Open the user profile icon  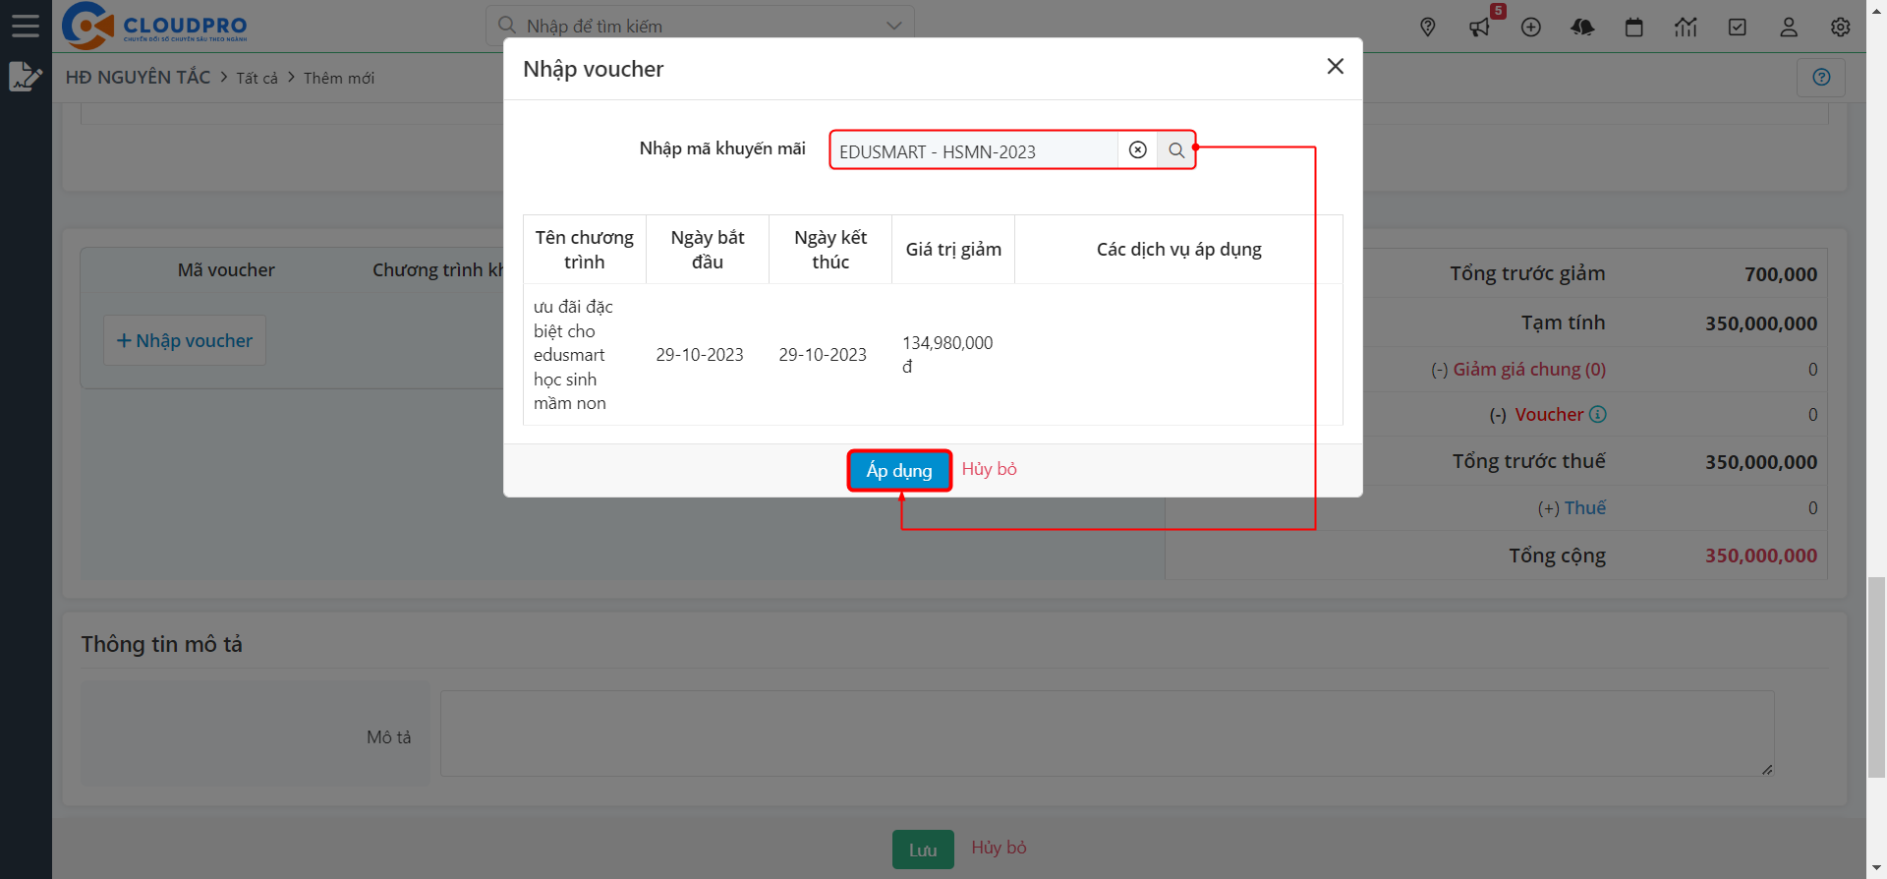click(1789, 28)
